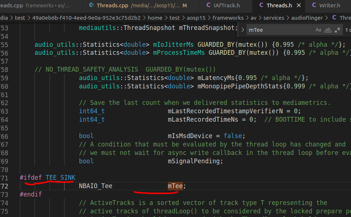Click the mProcessTimeMs variable
351x217 pixels.
[179, 53]
